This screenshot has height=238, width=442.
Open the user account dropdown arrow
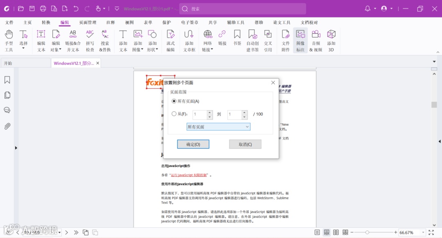tap(391, 9)
